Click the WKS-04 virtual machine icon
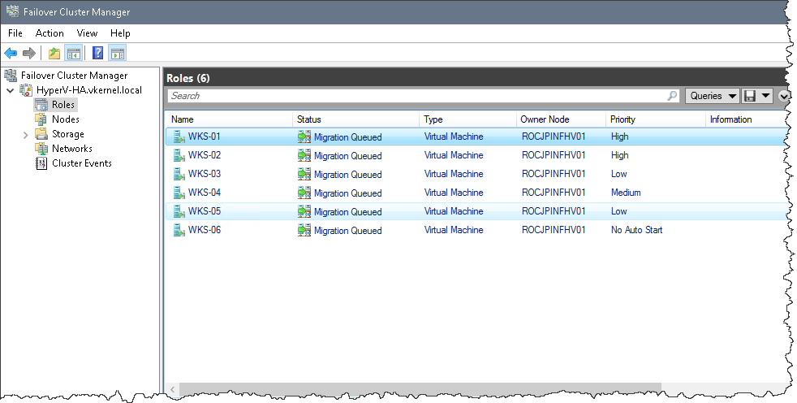 (179, 193)
